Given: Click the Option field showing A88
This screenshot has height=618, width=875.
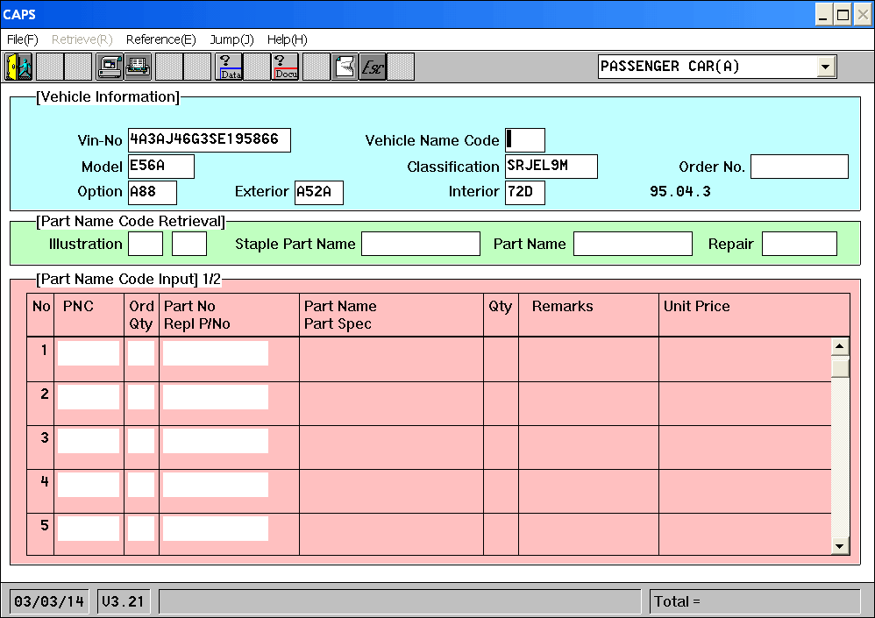Looking at the screenshot, I should [153, 193].
